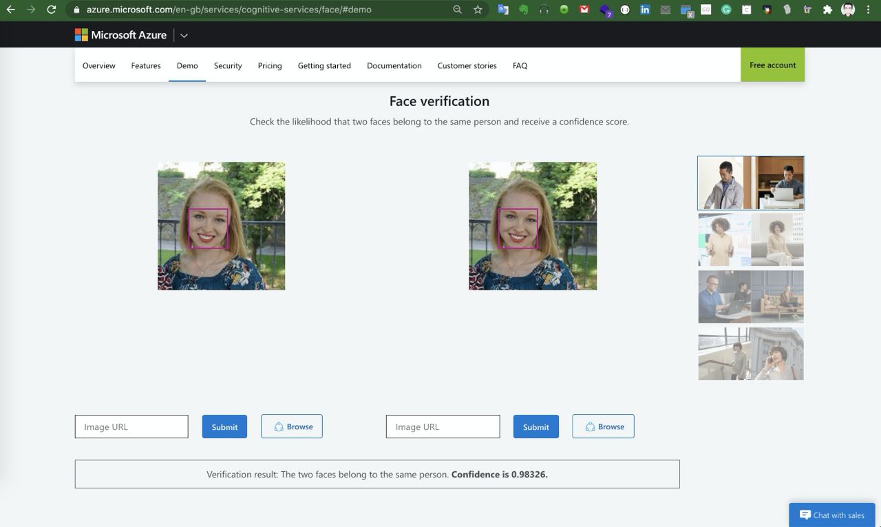Open Chat with sales
This screenshot has width=881, height=527.
click(x=832, y=515)
